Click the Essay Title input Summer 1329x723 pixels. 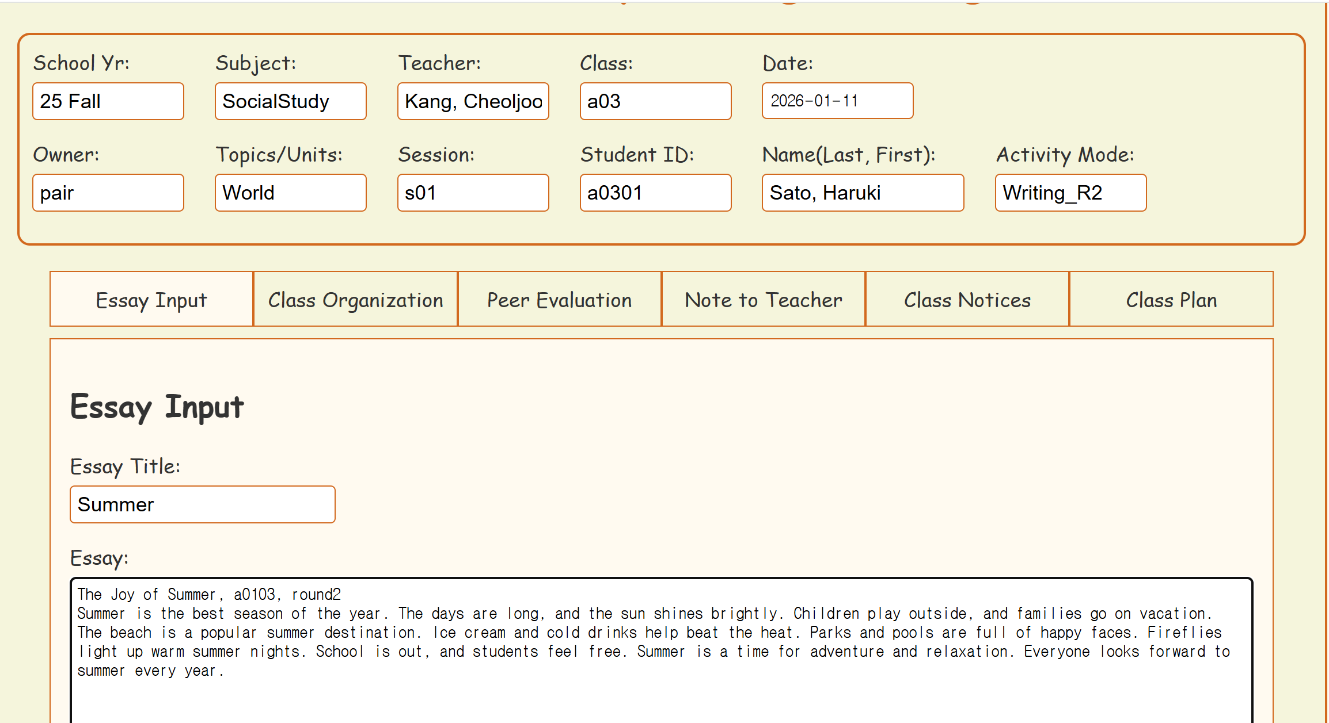pos(202,504)
